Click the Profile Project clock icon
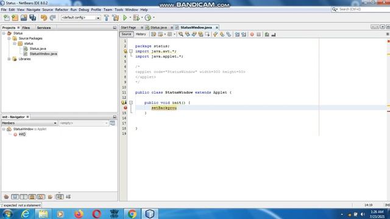 148,18
